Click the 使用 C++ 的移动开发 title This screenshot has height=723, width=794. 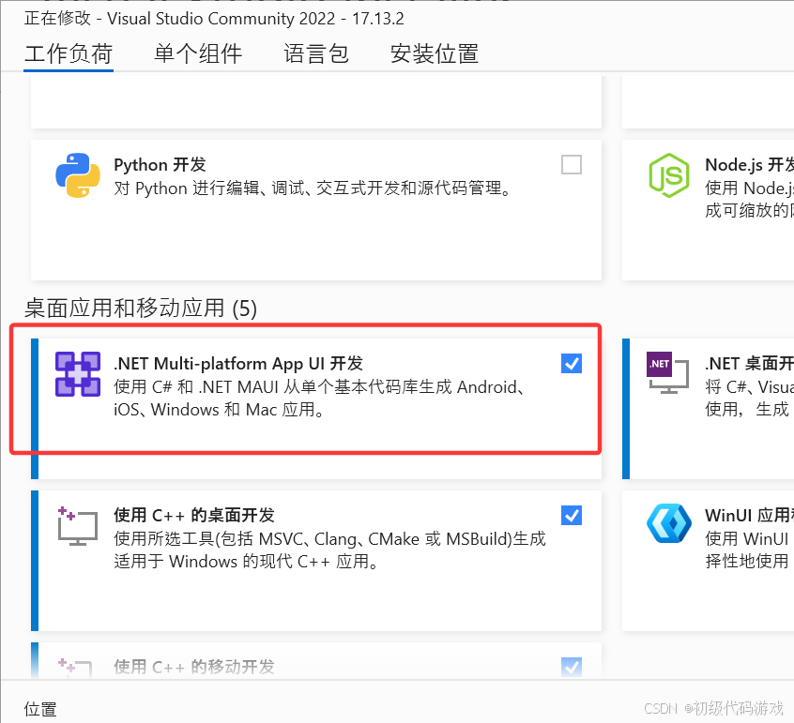tap(194, 667)
